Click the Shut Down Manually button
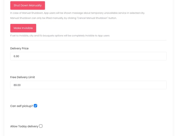Screen dimensions: 177x136 coord(28,5)
